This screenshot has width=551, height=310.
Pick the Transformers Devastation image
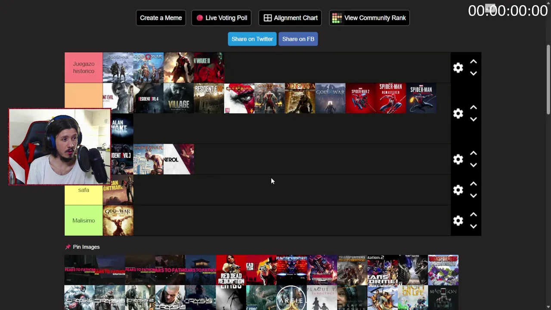tap(443, 270)
